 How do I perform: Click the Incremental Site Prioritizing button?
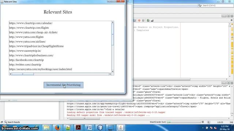point(63,85)
